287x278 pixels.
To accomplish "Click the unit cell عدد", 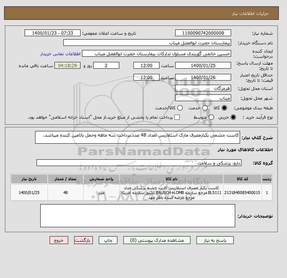I will click(101, 193).
